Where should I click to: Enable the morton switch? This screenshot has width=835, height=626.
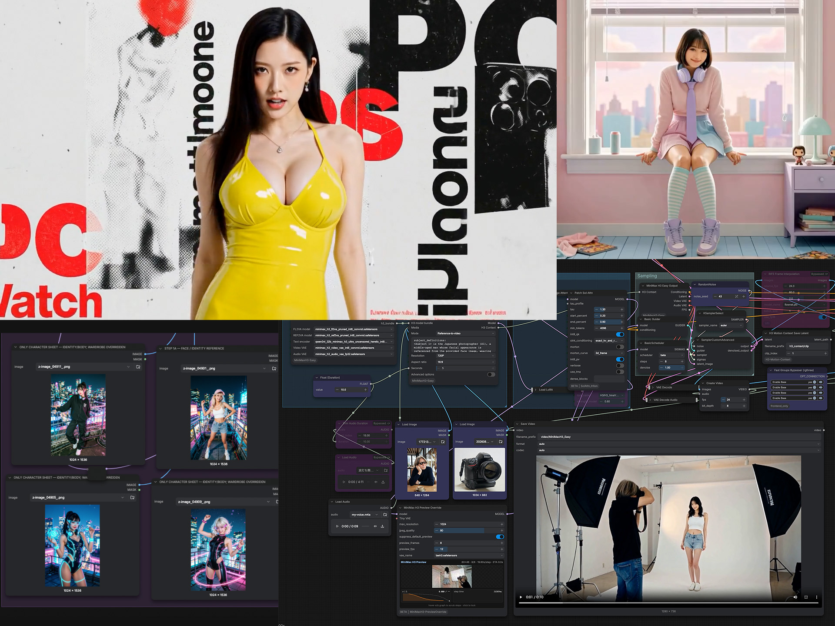pos(620,347)
